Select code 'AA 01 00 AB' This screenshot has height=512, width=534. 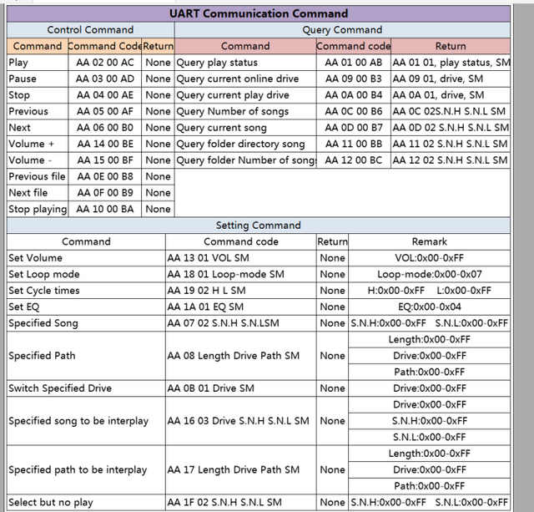354,63
